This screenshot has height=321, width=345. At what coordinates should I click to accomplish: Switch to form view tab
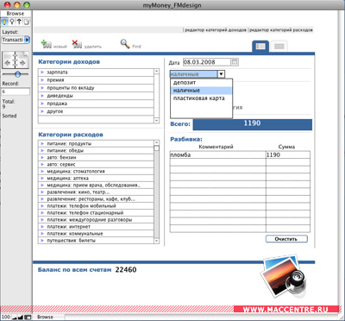click(x=260, y=47)
